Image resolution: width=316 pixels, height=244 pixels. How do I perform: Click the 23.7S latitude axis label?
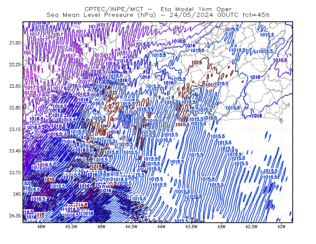(15, 173)
